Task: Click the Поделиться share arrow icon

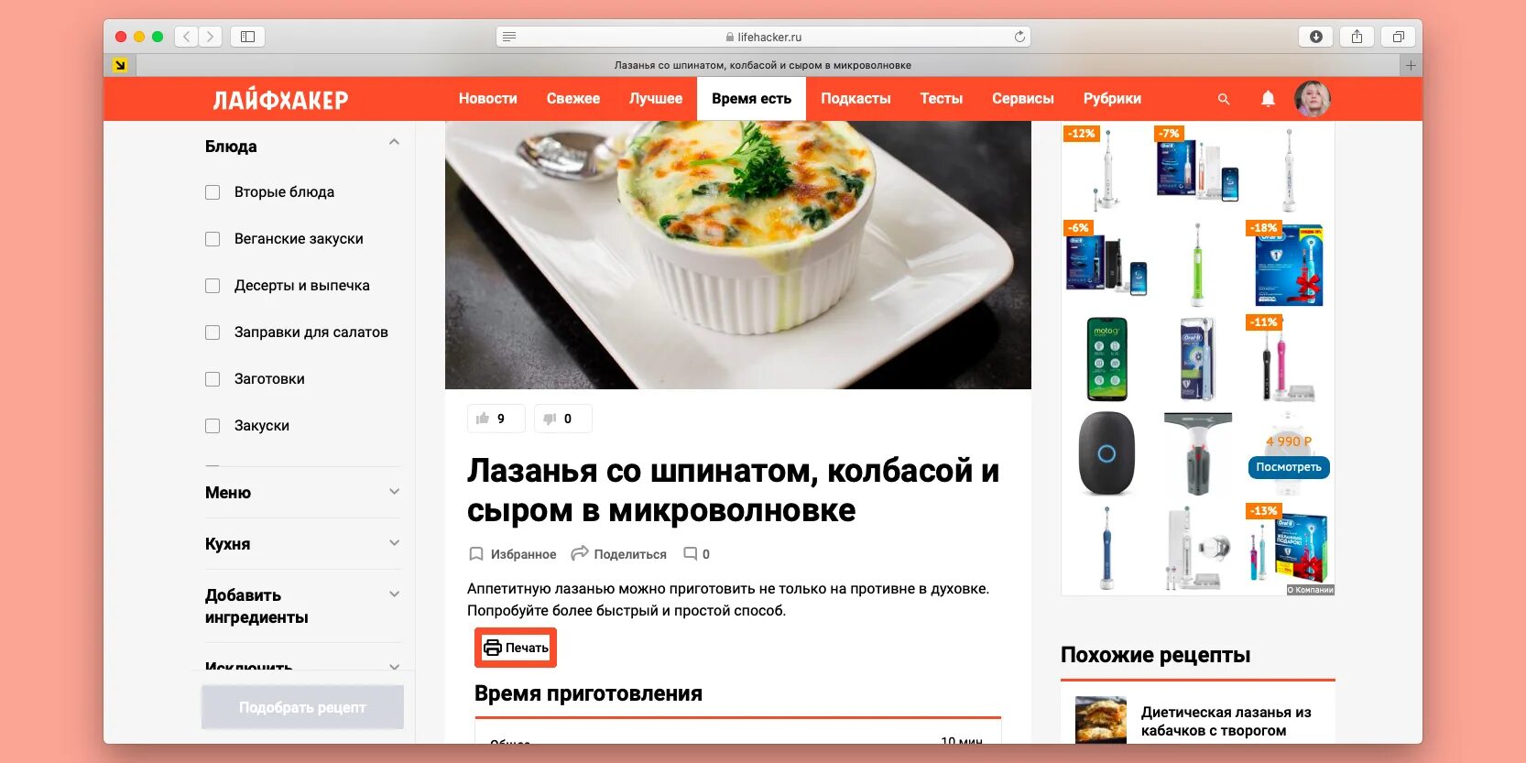Action: (x=579, y=553)
